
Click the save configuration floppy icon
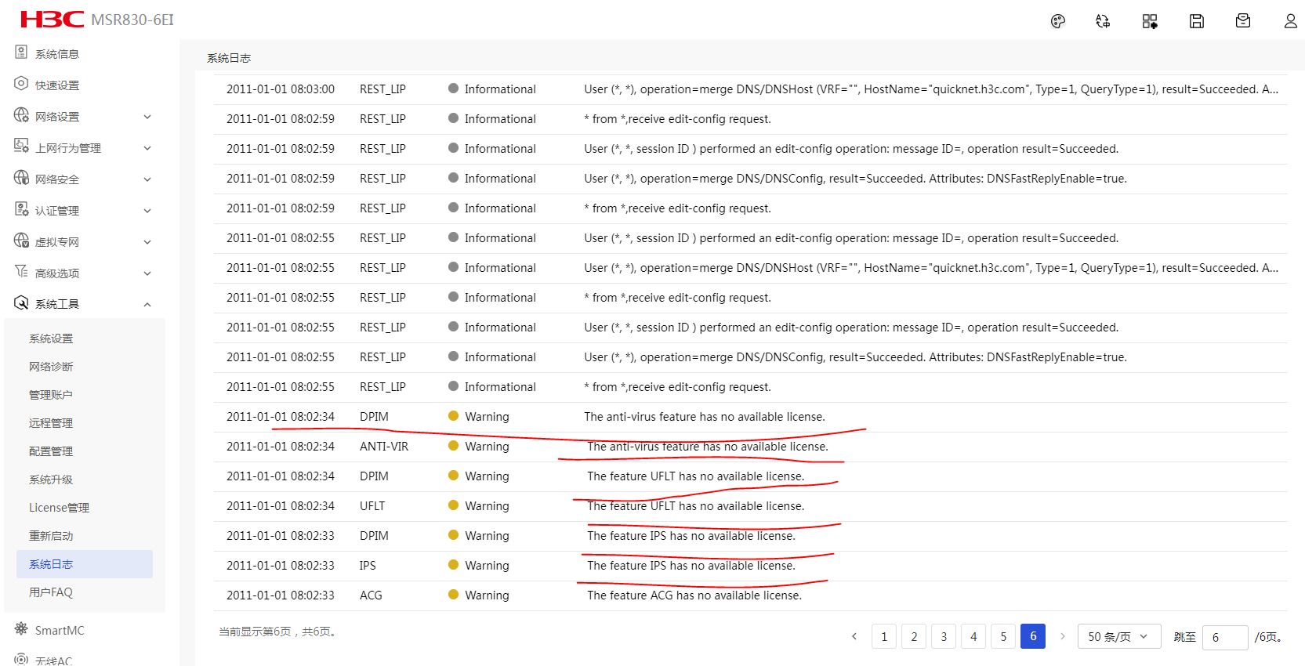1197,21
